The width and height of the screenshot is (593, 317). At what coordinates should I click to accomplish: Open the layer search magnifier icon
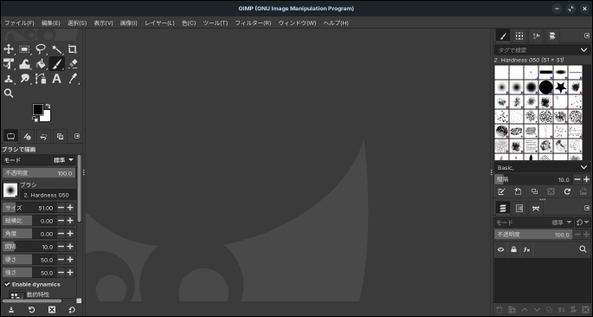[583, 249]
